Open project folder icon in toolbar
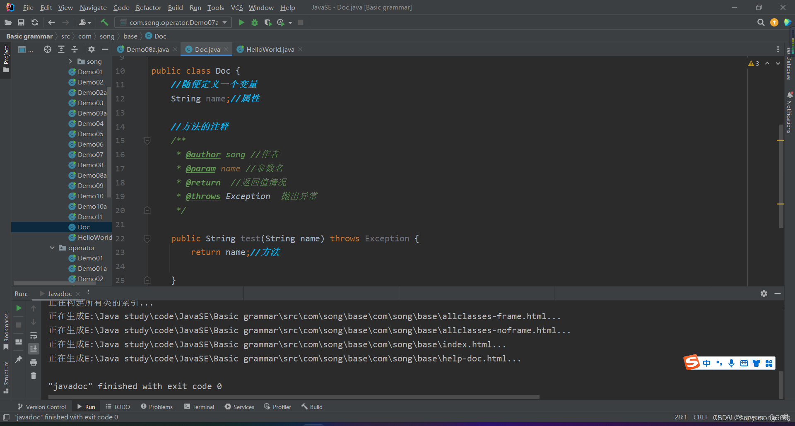This screenshot has width=795, height=426. pyautogui.click(x=8, y=22)
